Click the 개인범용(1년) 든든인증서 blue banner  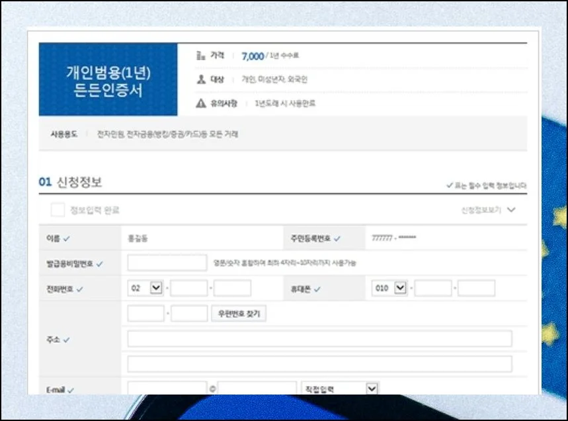coord(108,80)
